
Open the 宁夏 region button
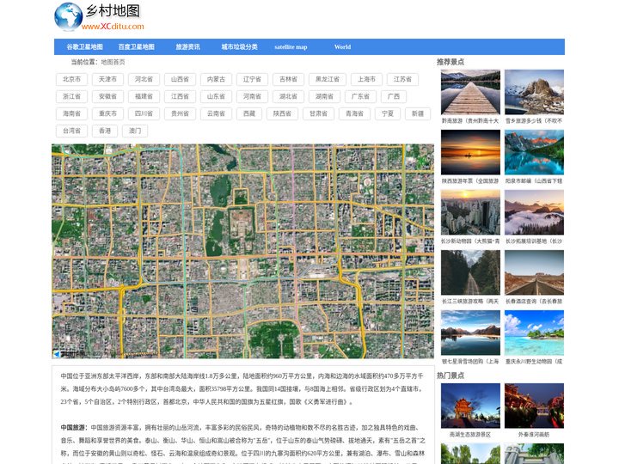pos(388,113)
